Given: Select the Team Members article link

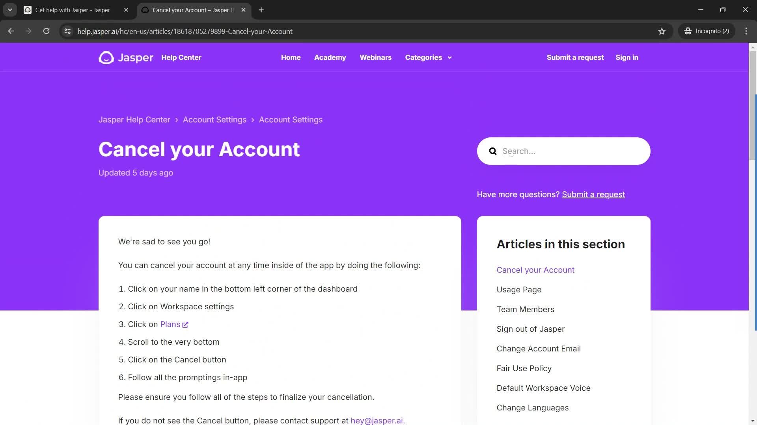Looking at the screenshot, I should [525, 309].
